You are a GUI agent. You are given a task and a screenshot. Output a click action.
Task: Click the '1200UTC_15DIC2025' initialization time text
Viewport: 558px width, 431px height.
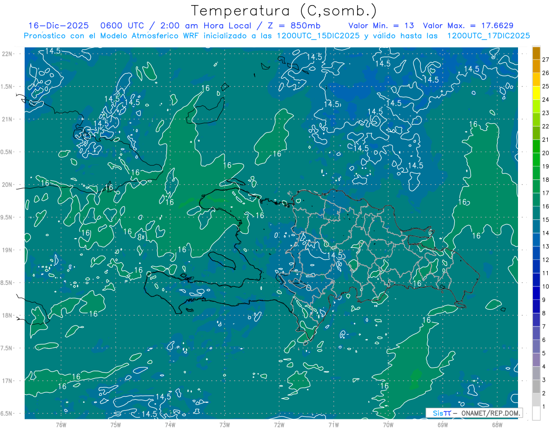[x=318, y=36]
